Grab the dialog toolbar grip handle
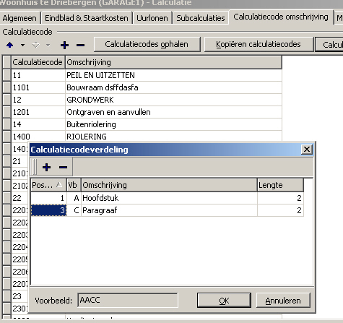Viewport: 343px width, 323px height. point(34,167)
